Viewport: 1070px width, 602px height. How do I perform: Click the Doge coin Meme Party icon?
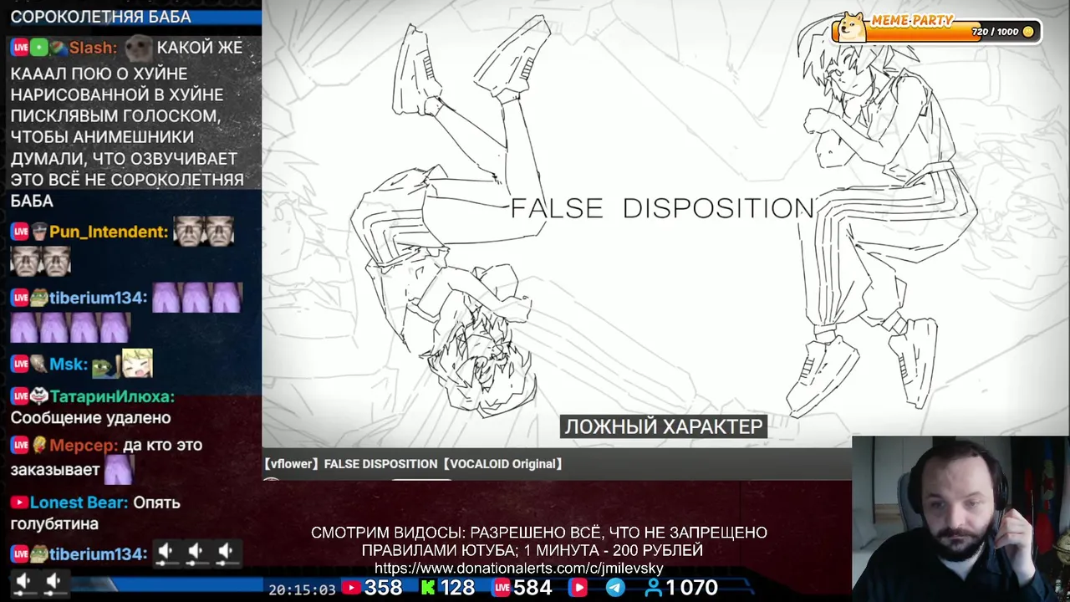[x=853, y=27]
